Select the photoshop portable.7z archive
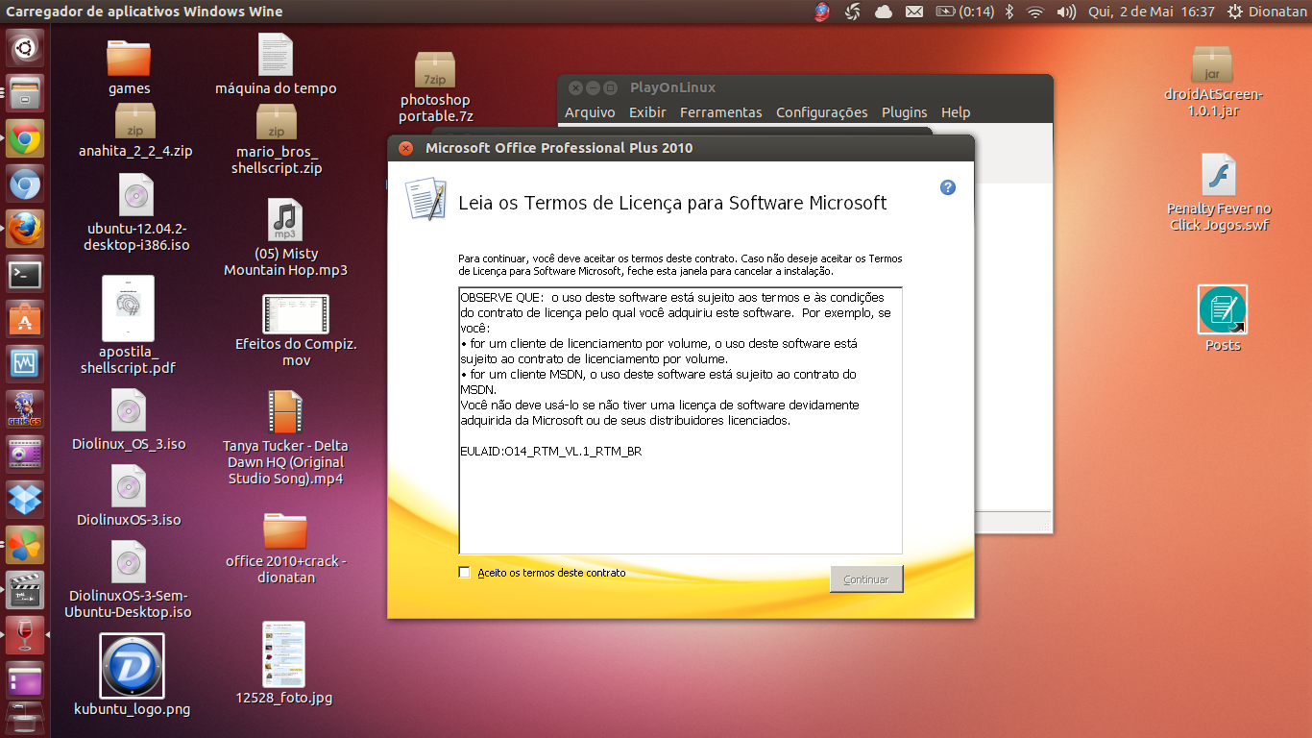This screenshot has height=738, width=1312. coord(435,87)
